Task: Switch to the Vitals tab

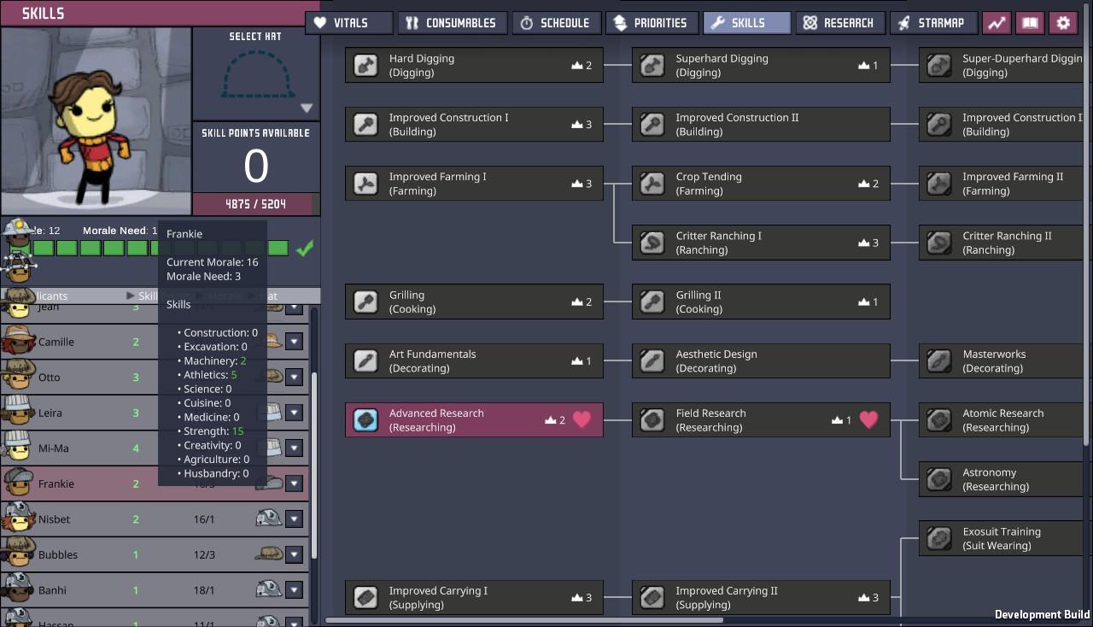Action: (x=349, y=23)
